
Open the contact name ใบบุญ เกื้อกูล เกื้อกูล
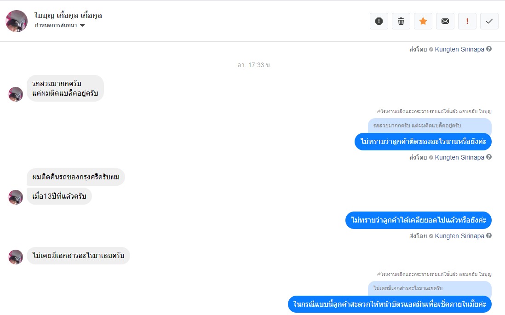pyautogui.click(x=68, y=16)
